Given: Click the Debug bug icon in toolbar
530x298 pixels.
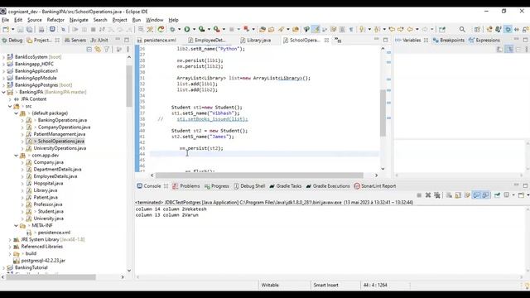Looking at the screenshot, I should point(172,30).
